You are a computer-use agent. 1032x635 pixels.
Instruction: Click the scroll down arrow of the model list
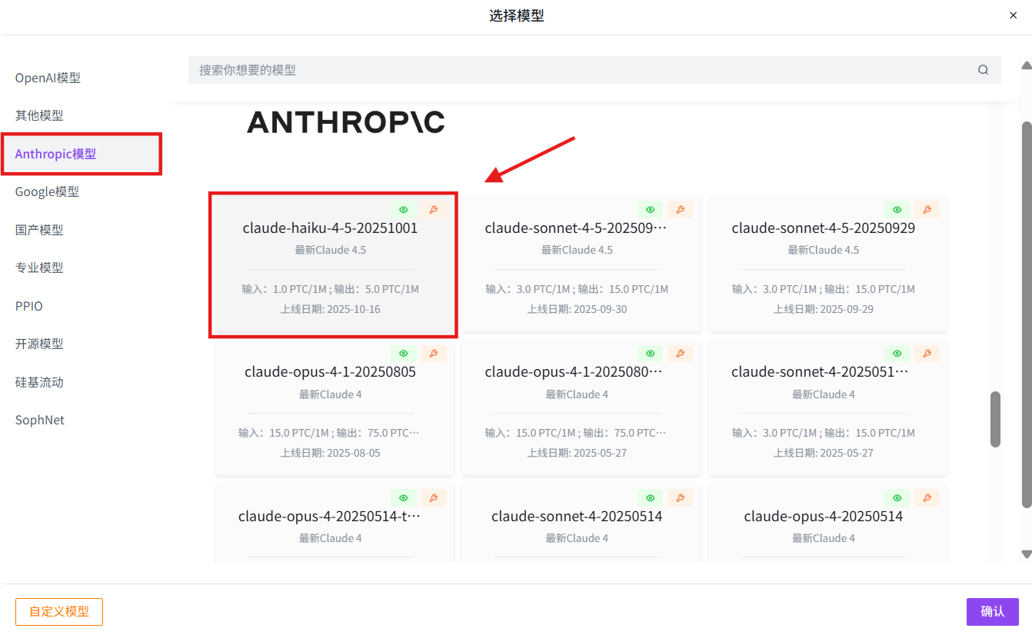[1026, 554]
